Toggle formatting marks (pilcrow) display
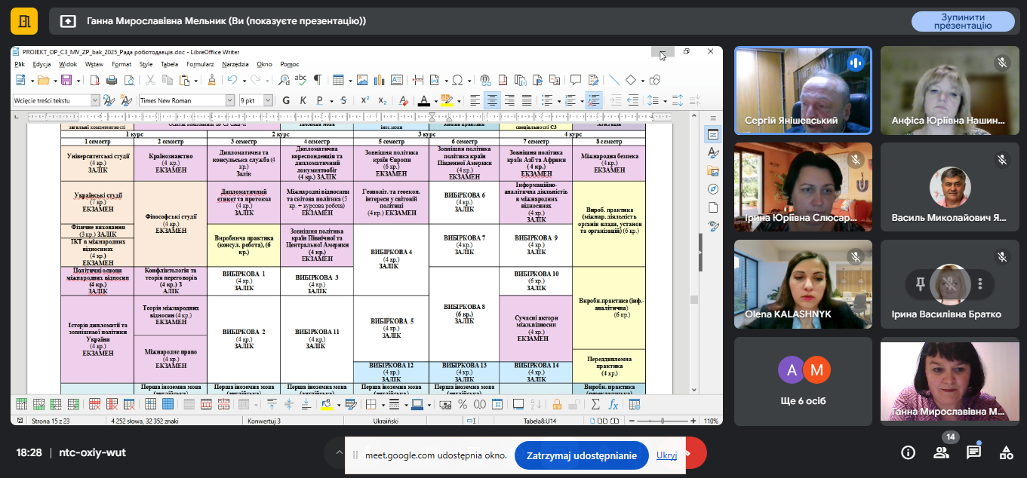Viewport: 1027px width, 478px height. 318,80
